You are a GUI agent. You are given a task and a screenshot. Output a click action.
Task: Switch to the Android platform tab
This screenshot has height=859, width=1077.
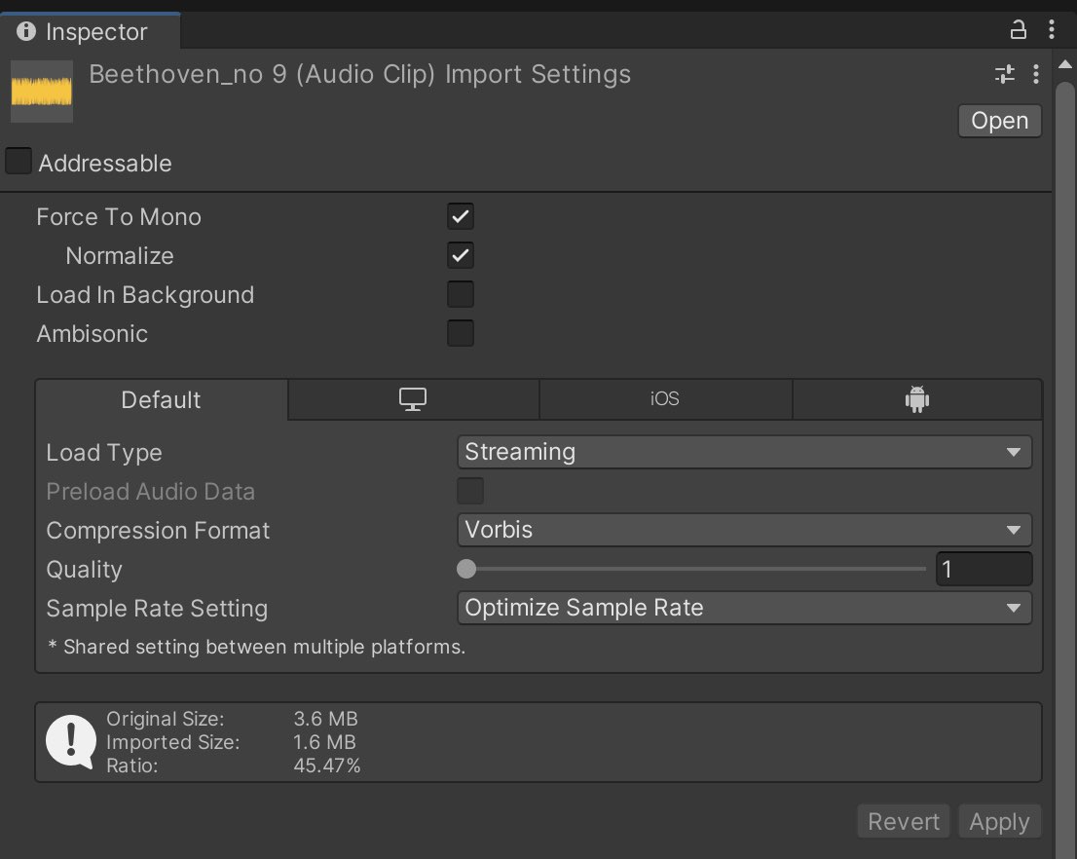917,399
